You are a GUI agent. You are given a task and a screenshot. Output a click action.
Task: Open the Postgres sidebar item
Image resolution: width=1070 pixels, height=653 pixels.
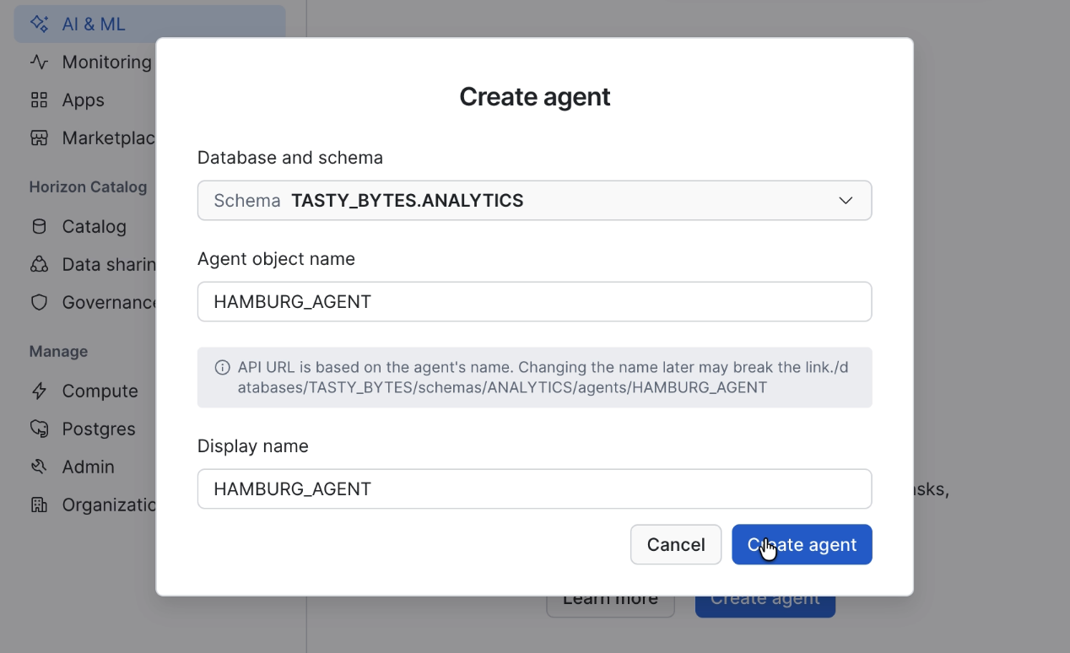point(84,429)
